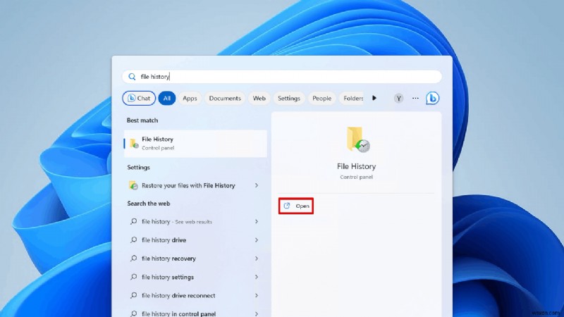Open the Y user account avatar
The height and width of the screenshot is (317, 564).
398,98
